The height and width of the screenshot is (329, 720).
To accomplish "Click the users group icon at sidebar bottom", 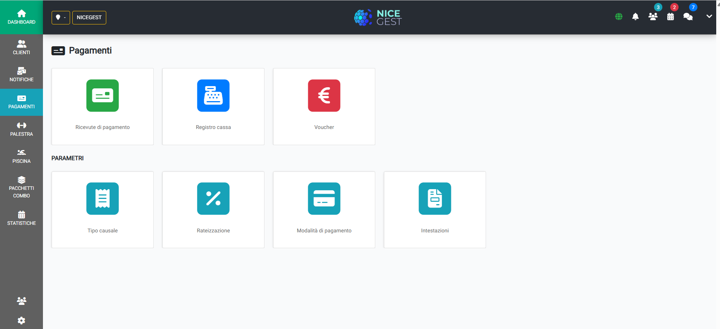I will tap(21, 301).
